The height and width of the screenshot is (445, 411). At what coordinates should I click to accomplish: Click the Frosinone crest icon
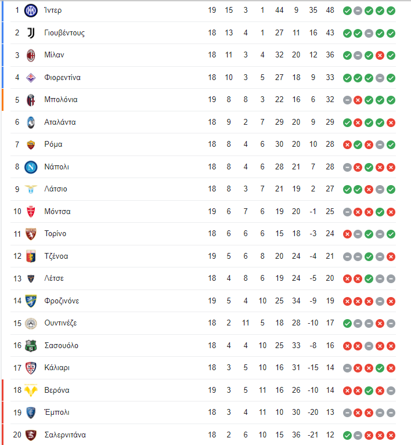[31, 301]
